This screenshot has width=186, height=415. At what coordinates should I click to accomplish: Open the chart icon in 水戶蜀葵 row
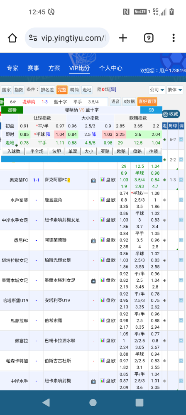tap(103, 200)
